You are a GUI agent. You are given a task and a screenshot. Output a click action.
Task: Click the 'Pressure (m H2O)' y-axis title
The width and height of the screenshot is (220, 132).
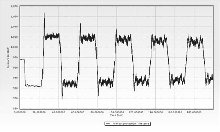(x=8, y=57)
